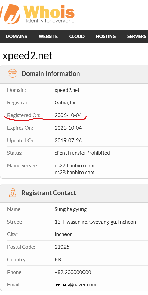Click the ns28.hanbiro.com name server
This screenshot has height=295, width=148.
pyautogui.click(x=74, y=173)
